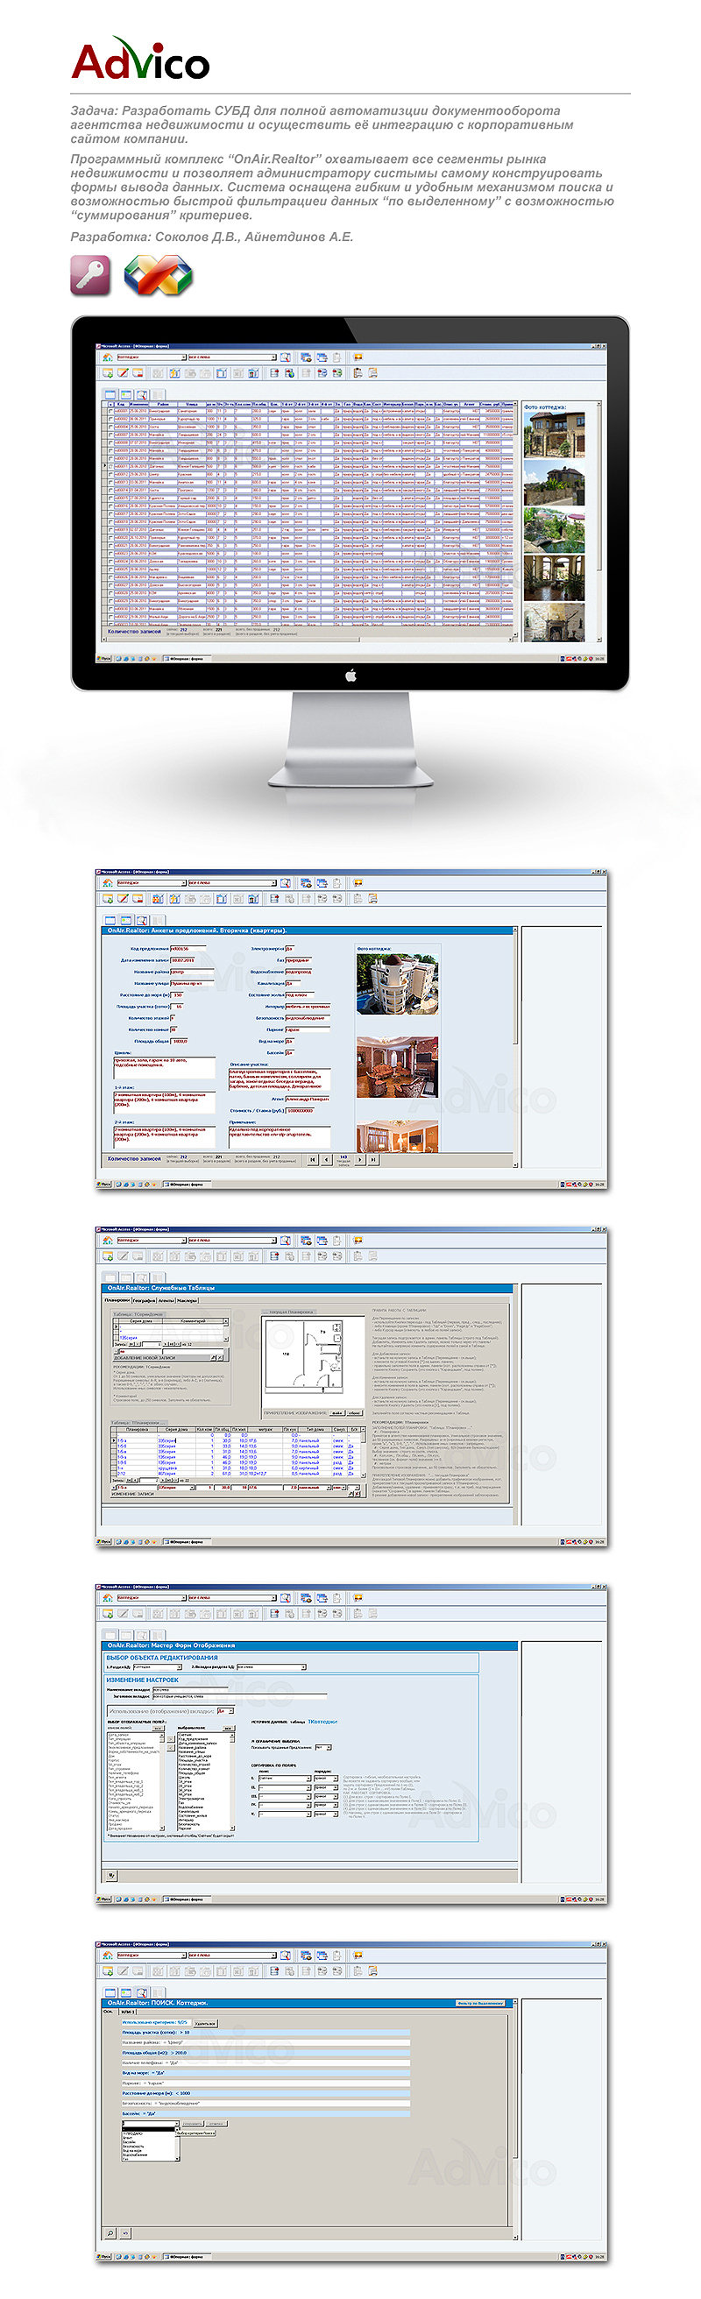Open the Использование вкладки 'Да' dropdown in Мастер Форм
Image resolution: width=701 pixels, height=2299 pixels.
click(231, 1711)
